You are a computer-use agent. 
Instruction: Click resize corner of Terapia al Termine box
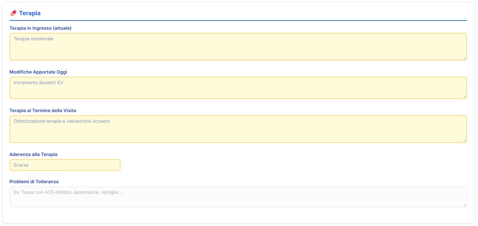(x=465, y=140)
